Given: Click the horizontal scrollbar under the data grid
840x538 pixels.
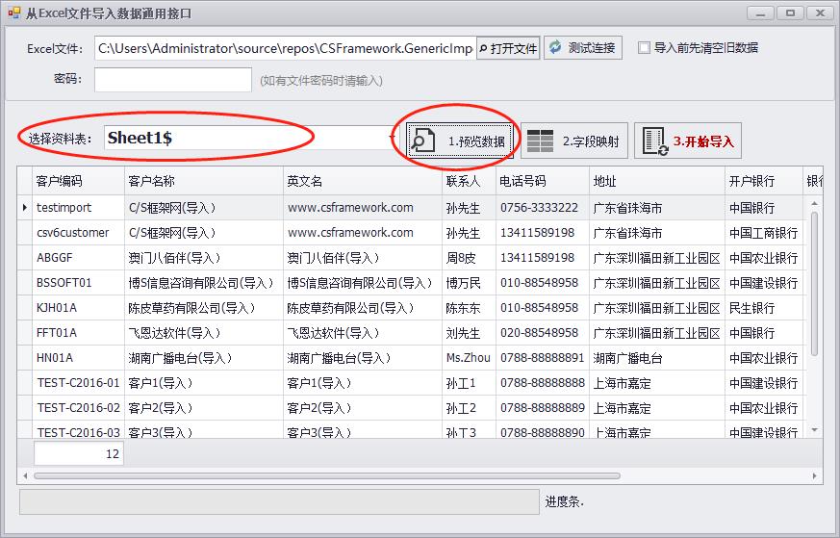Looking at the screenshot, I should (x=385, y=475).
